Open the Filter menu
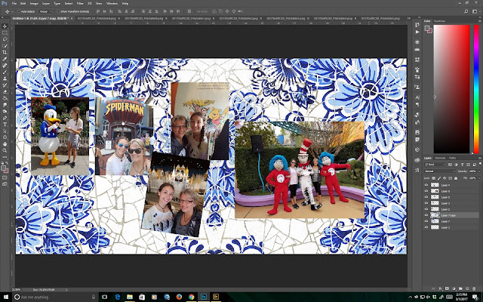The image size is (483, 302). coord(80,3)
